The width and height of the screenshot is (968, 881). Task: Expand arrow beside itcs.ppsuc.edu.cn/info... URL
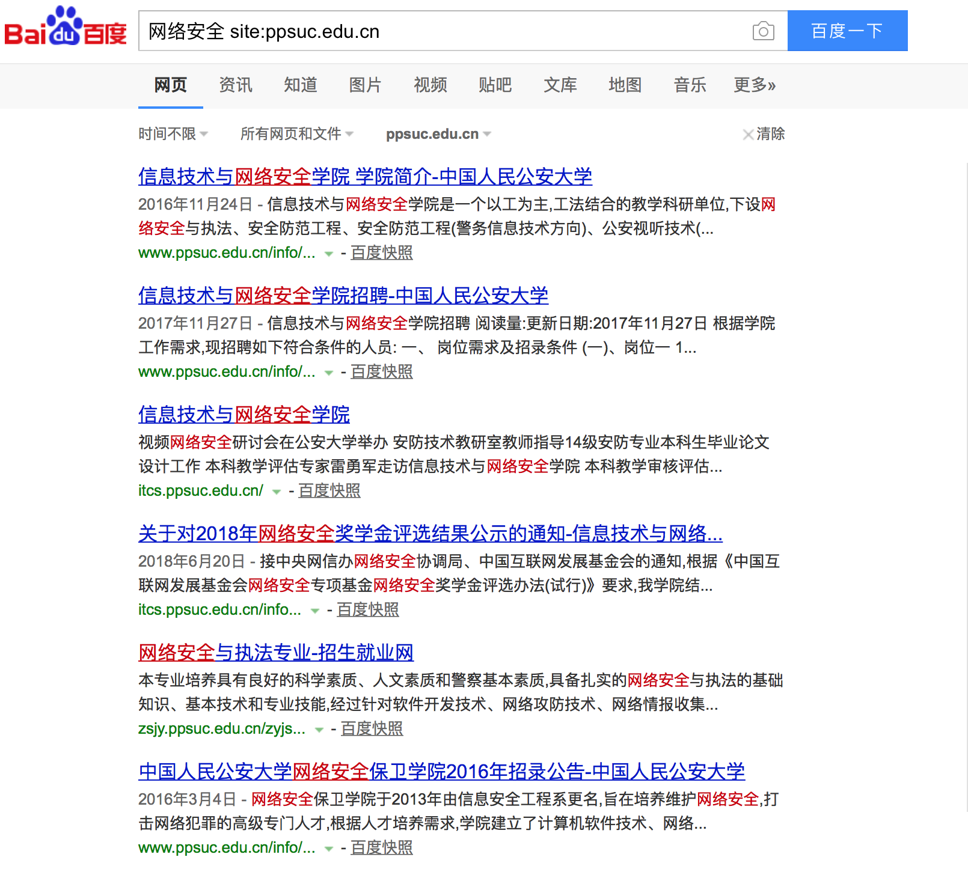pos(315,611)
